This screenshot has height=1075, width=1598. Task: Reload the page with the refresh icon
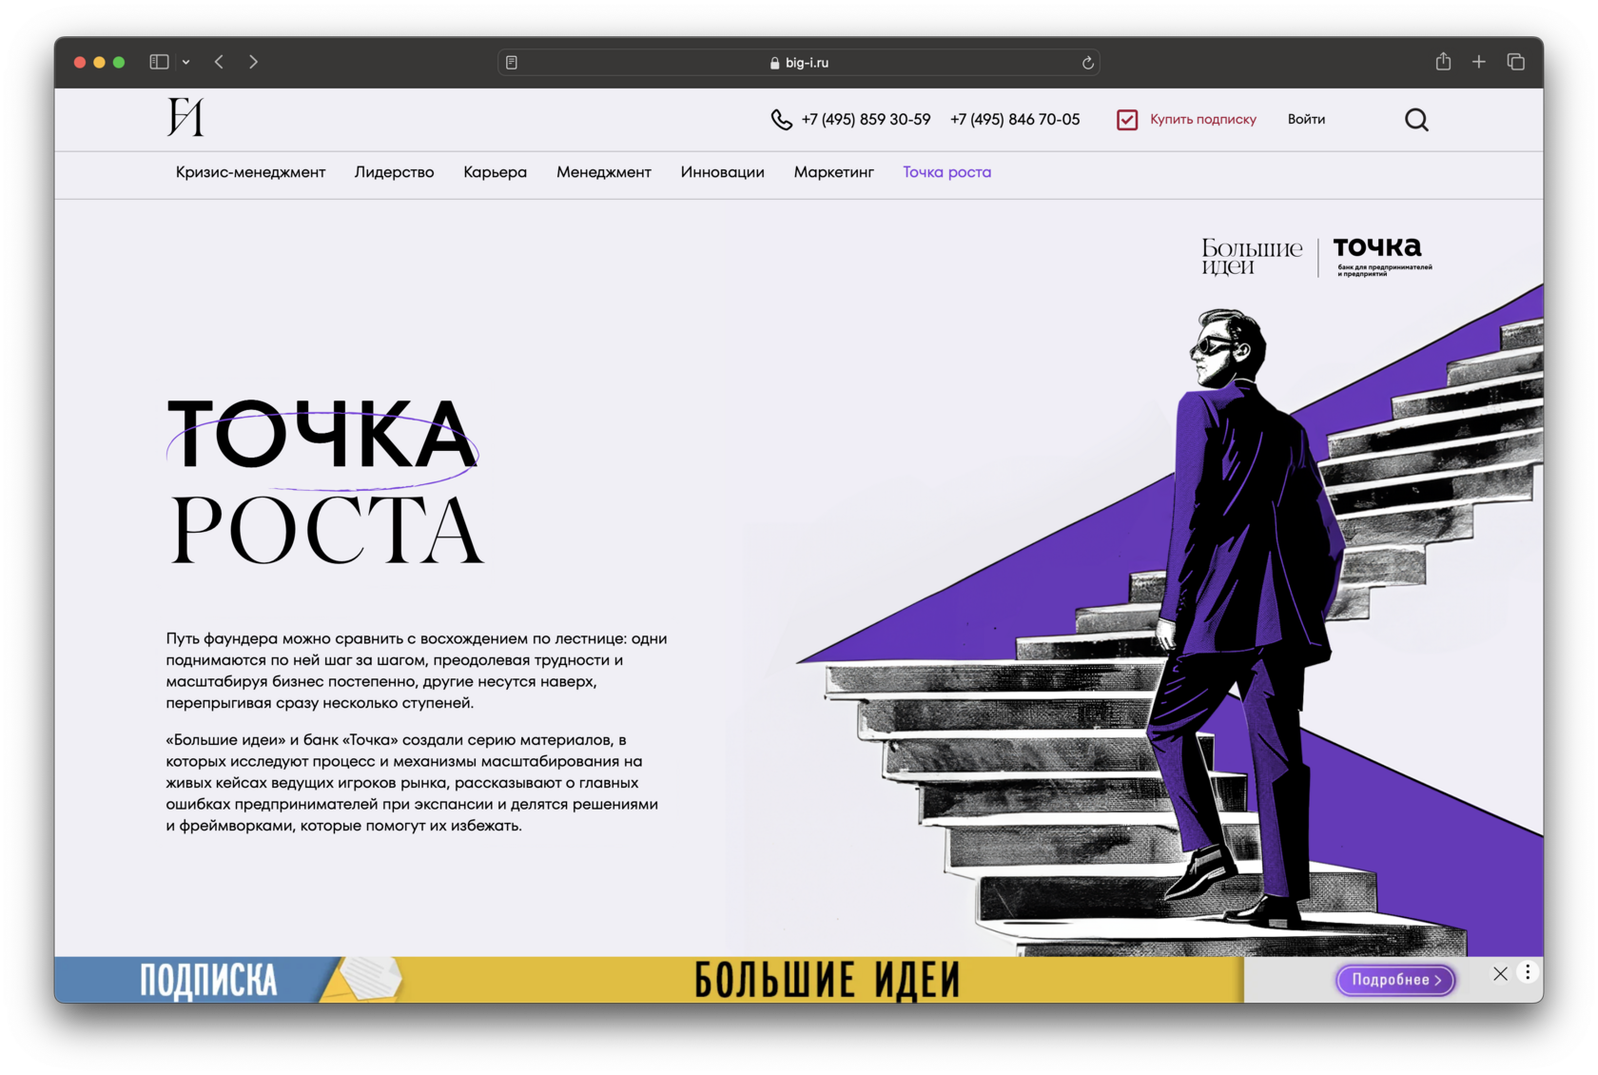click(x=1087, y=63)
